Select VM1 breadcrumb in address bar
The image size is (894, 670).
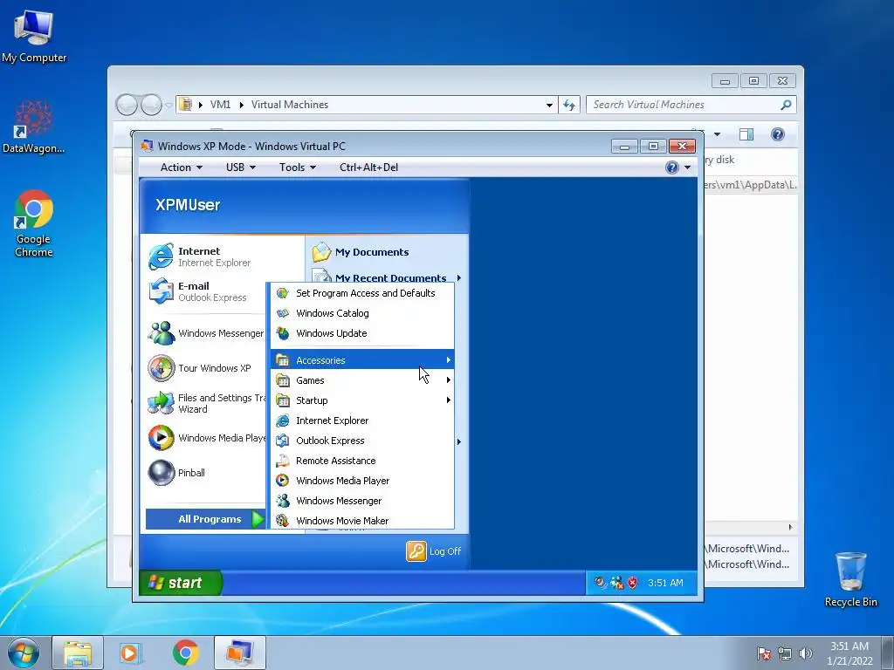(x=220, y=105)
